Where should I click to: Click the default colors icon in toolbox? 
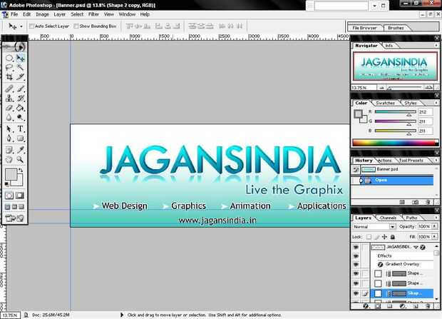[7, 184]
